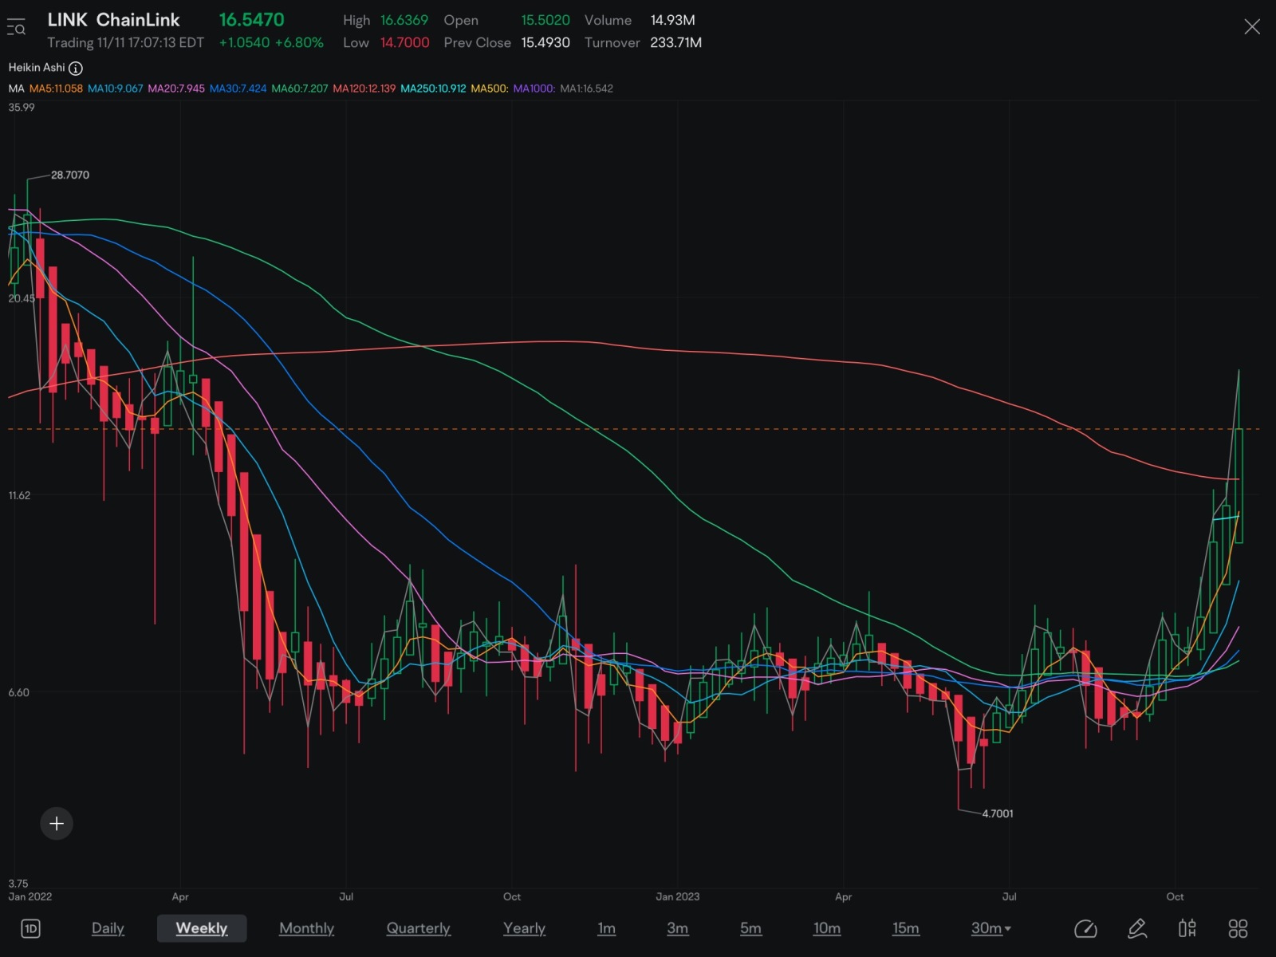
Task: Click the High value 16.6369
Action: [404, 20]
